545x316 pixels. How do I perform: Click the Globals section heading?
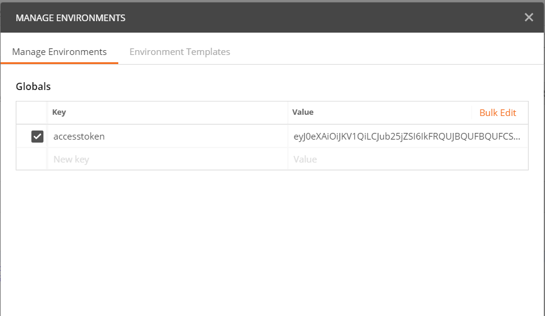tap(33, 86)
